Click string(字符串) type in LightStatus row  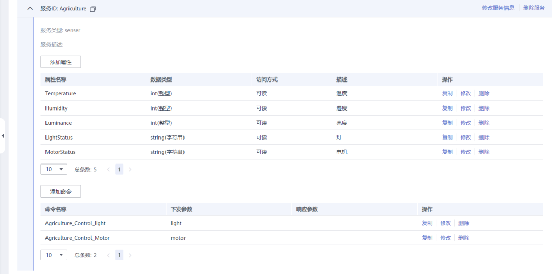point(168,137)
